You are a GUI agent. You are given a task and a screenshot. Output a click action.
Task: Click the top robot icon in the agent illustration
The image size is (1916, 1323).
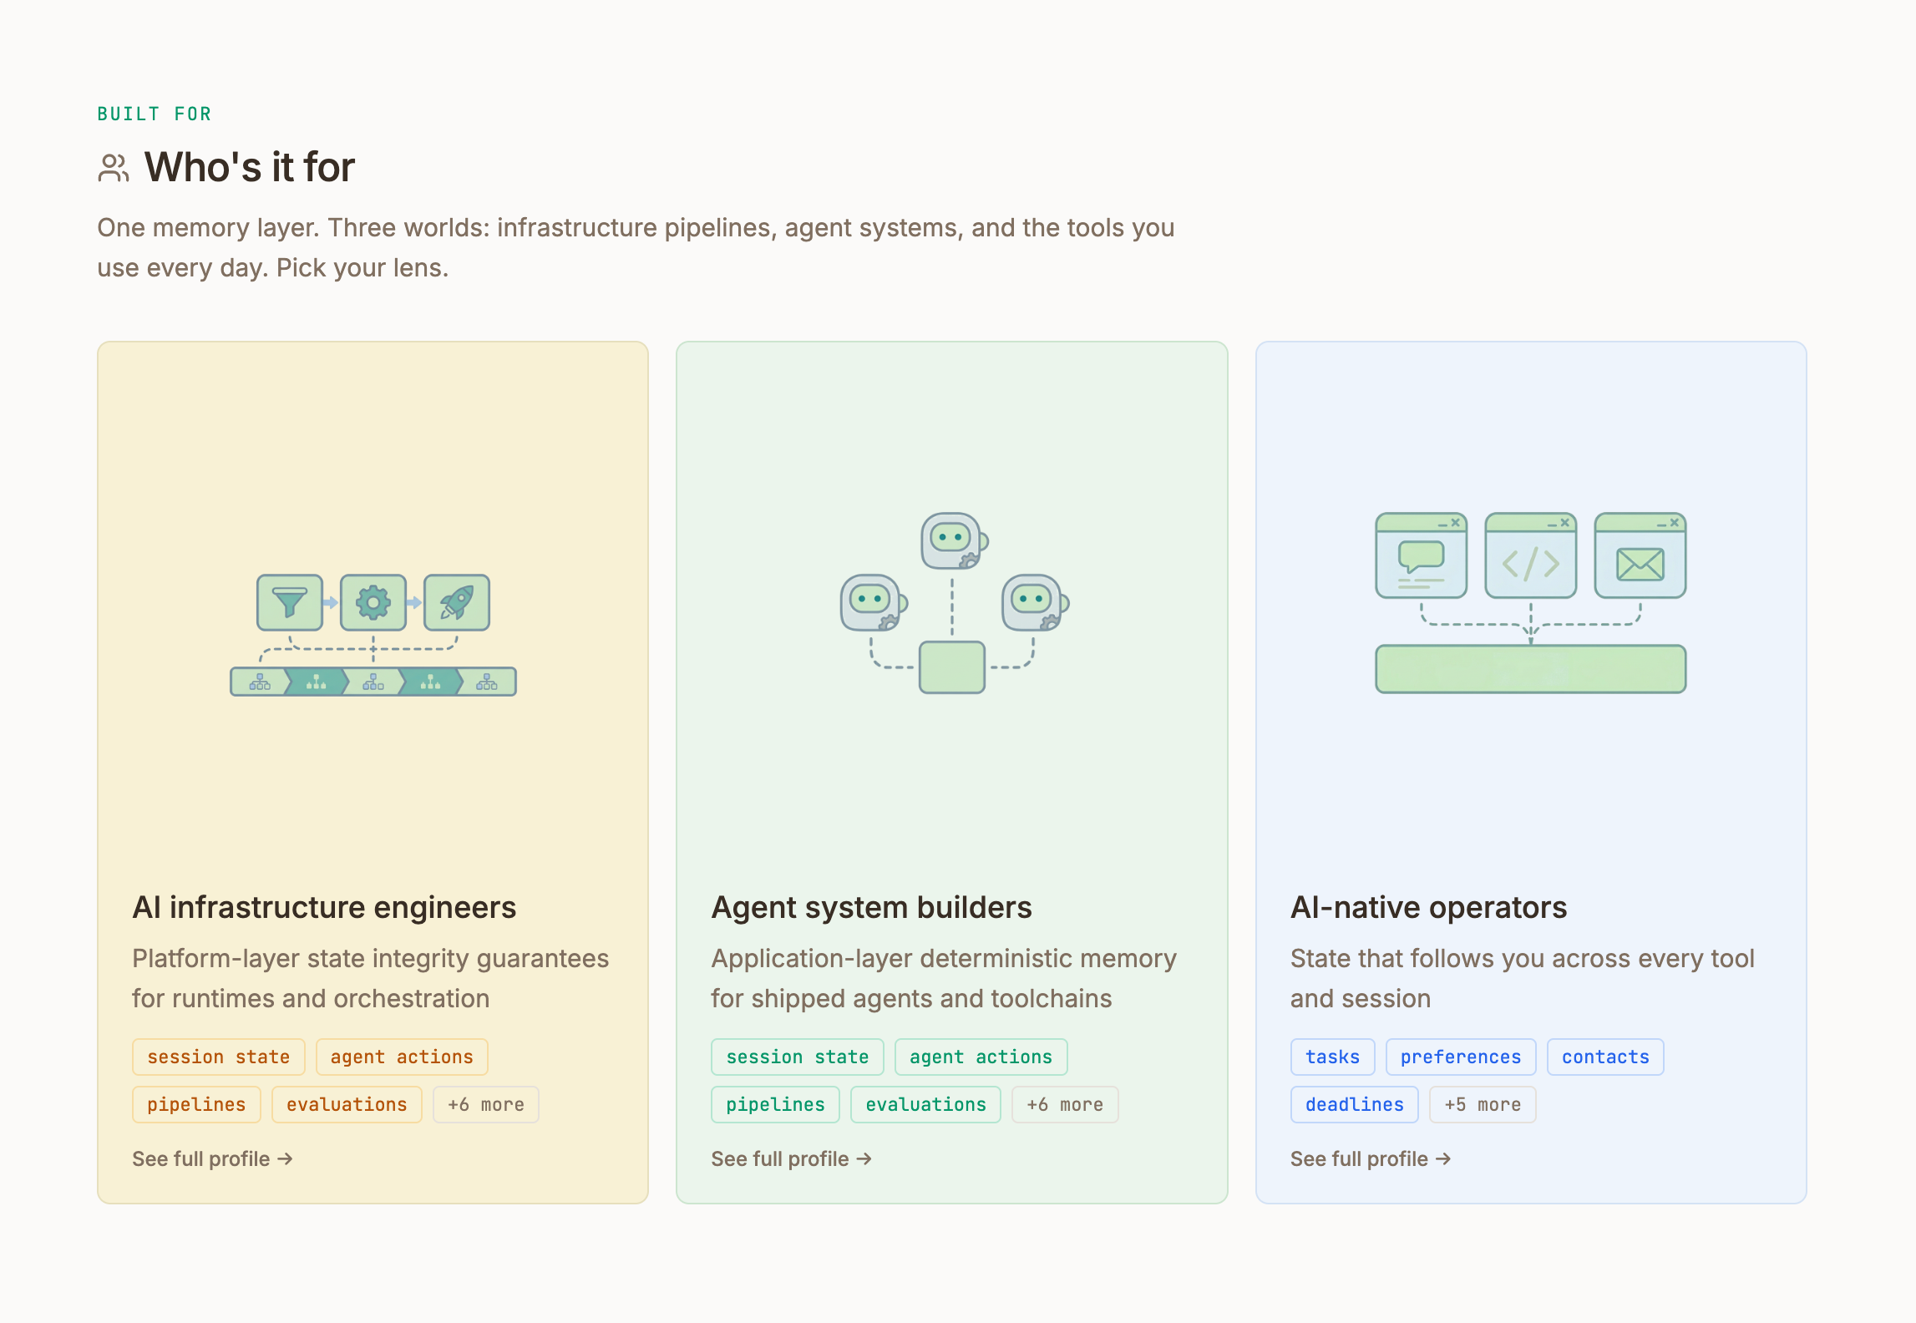(x=951, y=541)
